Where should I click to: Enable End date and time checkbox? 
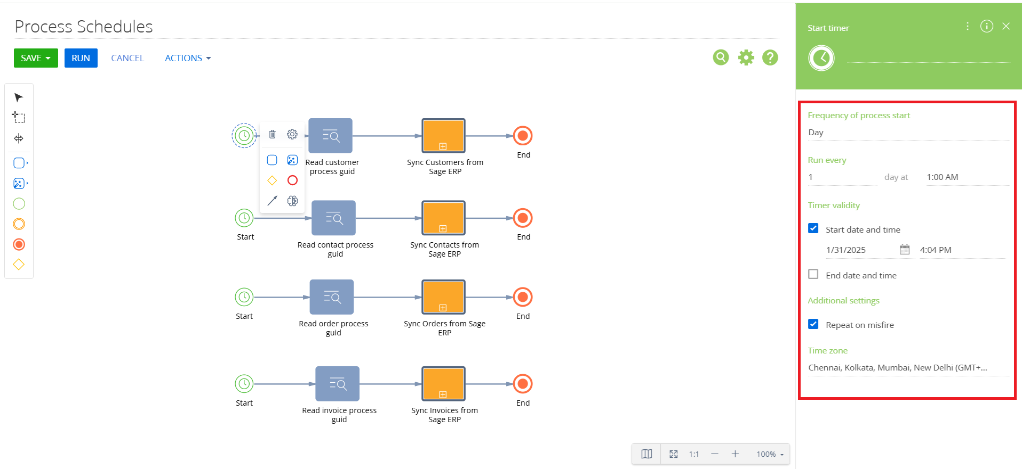pos(813,275)
